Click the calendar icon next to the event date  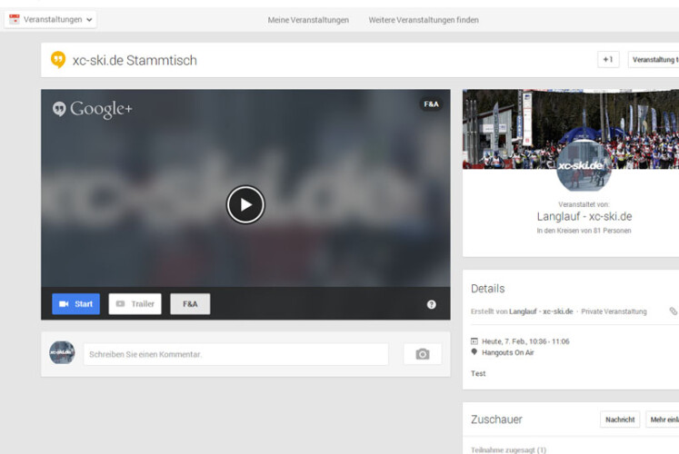(474, 340)
